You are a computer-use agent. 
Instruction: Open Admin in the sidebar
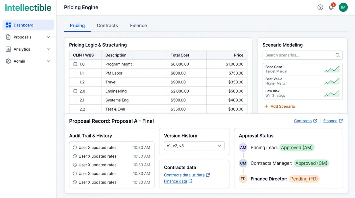click(28, 61)
